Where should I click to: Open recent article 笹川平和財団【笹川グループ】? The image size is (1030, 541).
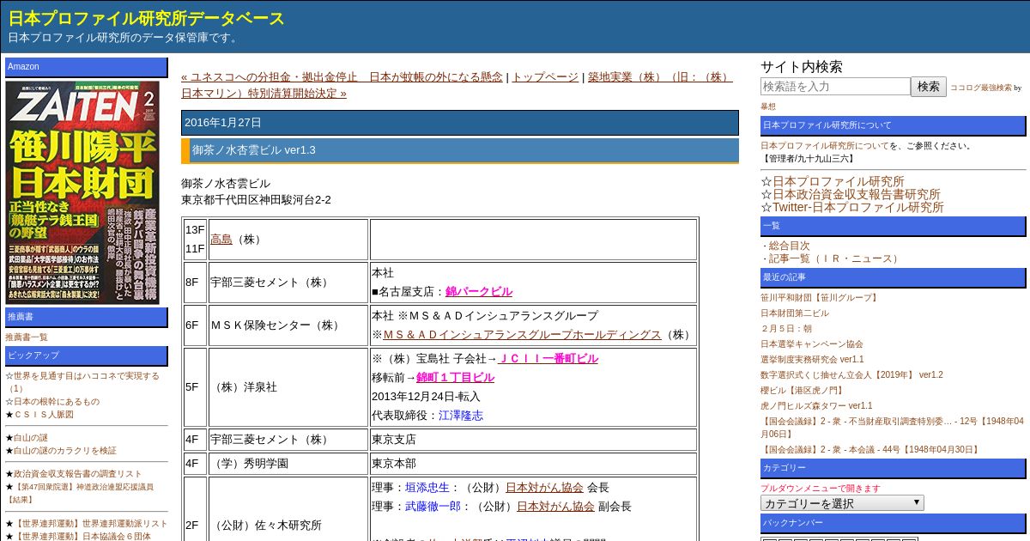coord(820,297)
